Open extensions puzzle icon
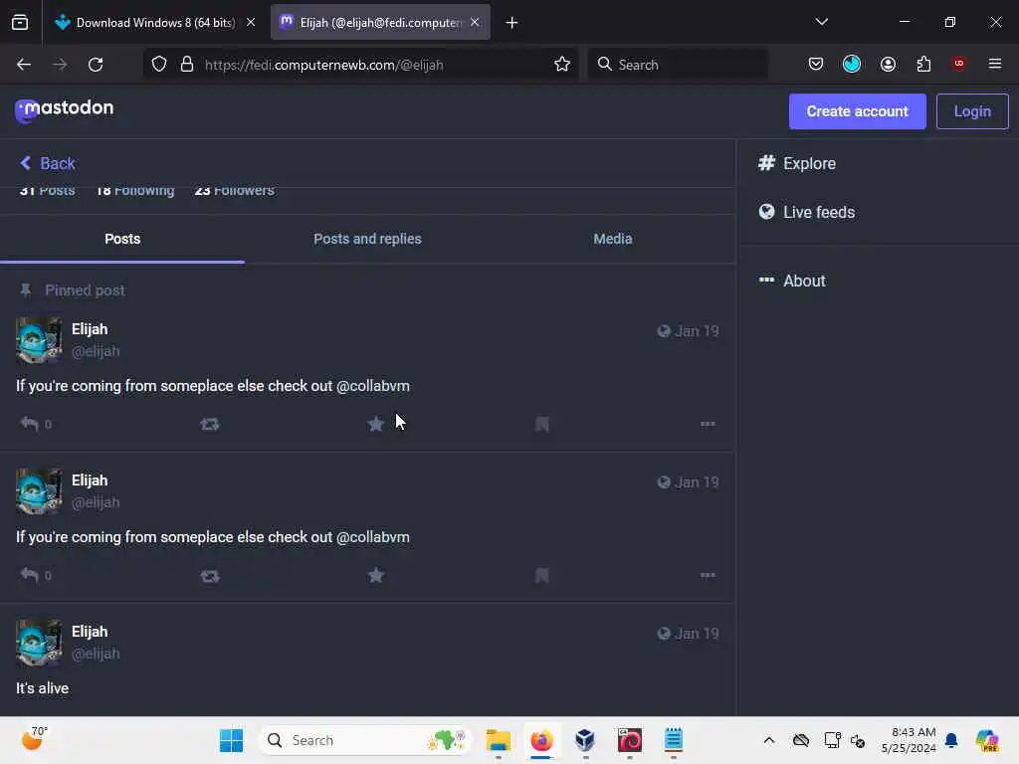1019x764 pixels. 923,64
